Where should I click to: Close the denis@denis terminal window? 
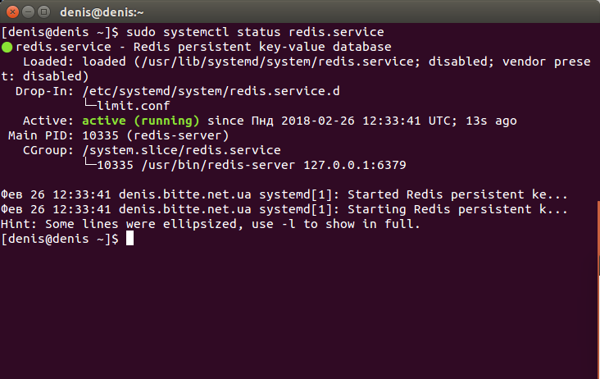[x=12, y=12]
